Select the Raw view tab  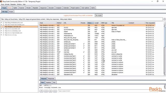pyautogui.click(x=43, y=82)
